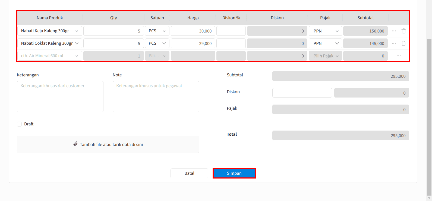Viewport: 432px width, 201px height.
Task: Click the 145,000 subtotal value
Action: [x=365, y=43]
